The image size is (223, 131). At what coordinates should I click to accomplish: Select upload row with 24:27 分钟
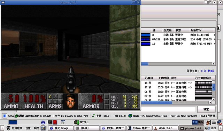(177, 96)
